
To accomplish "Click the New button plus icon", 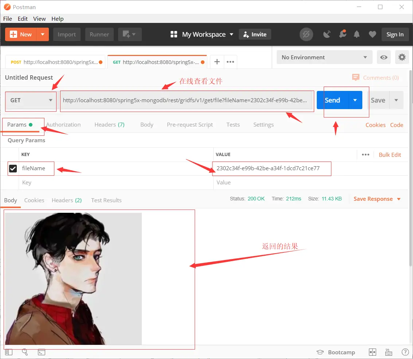I will tap(13, 35).
